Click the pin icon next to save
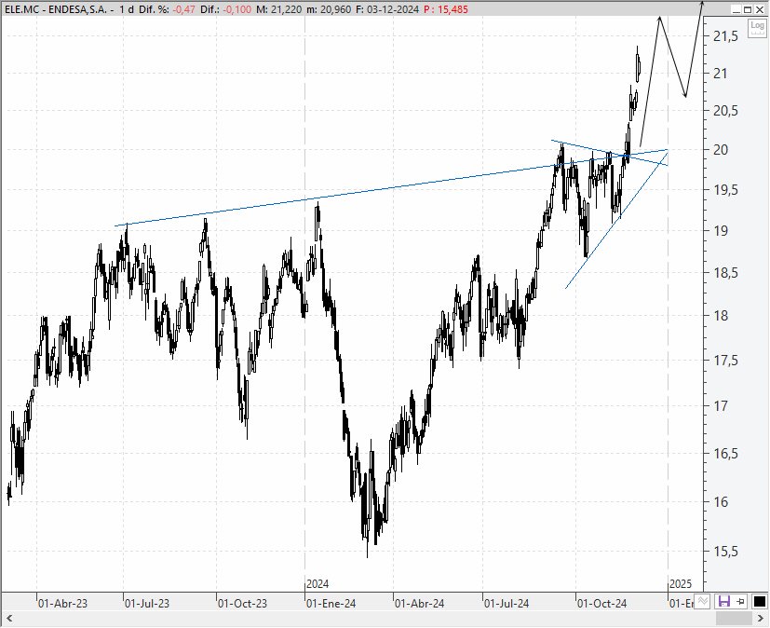 741,601
